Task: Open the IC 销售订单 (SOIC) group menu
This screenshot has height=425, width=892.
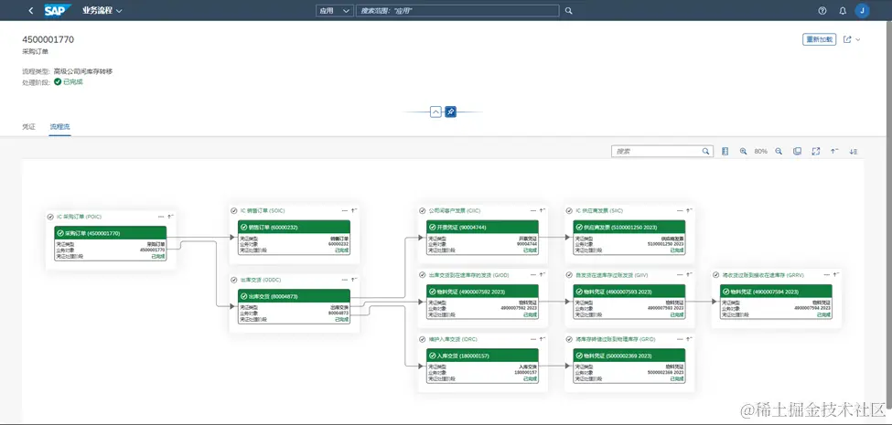Action: tap(344, 210)
